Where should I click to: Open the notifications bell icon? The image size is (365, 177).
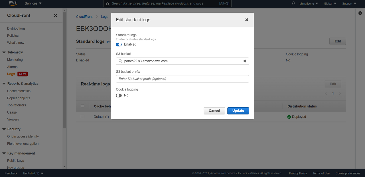293,3
